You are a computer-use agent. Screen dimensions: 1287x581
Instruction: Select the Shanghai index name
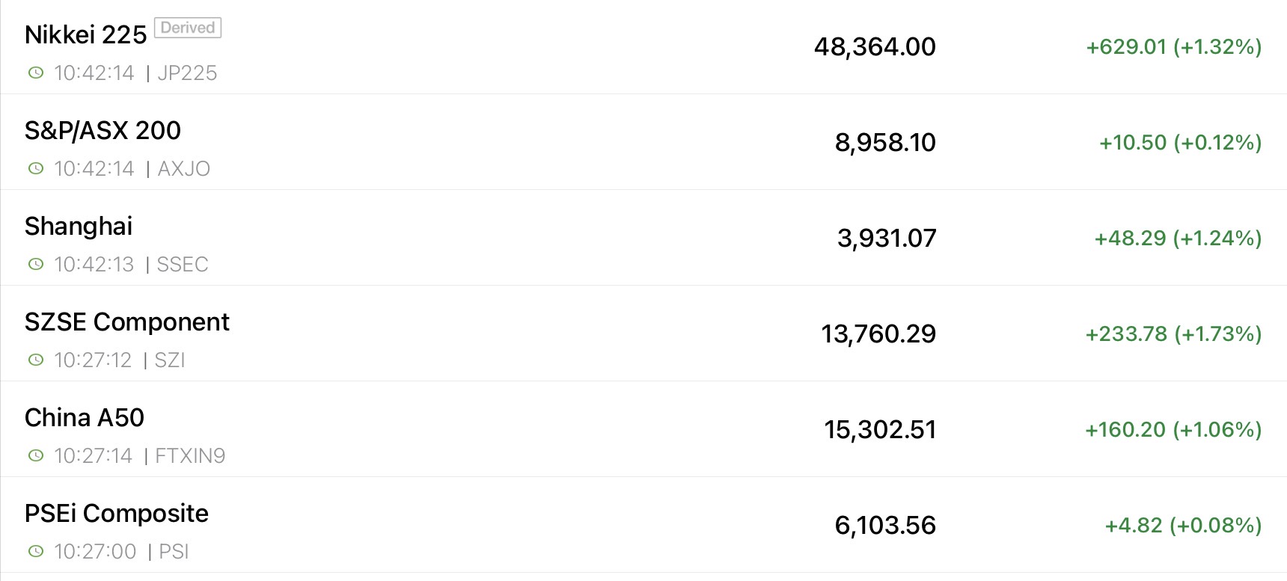79,226
